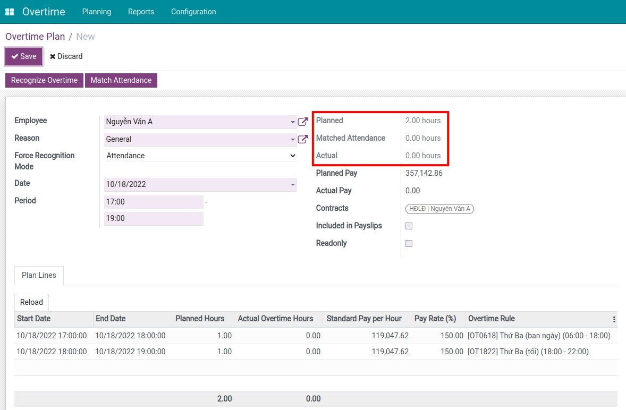The image size is (626, 410).
Task: Open Employee record via external link icon
Action: pos(303,121)
